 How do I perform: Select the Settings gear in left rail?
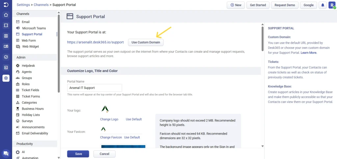[x=6, y=78]
